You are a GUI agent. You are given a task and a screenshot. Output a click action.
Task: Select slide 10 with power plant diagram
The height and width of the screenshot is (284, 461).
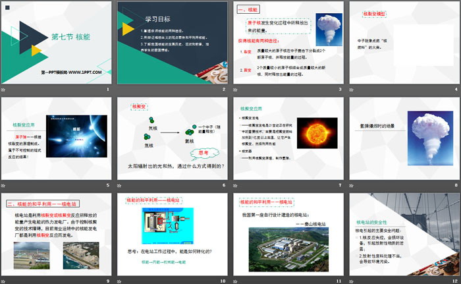point(173,235)
